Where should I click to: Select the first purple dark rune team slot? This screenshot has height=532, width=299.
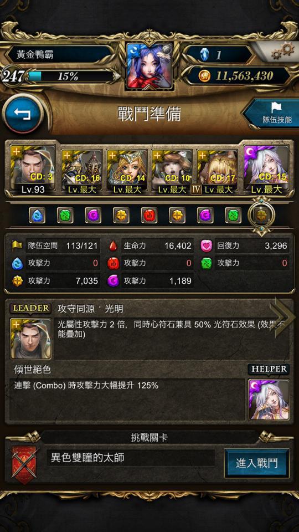93,215
